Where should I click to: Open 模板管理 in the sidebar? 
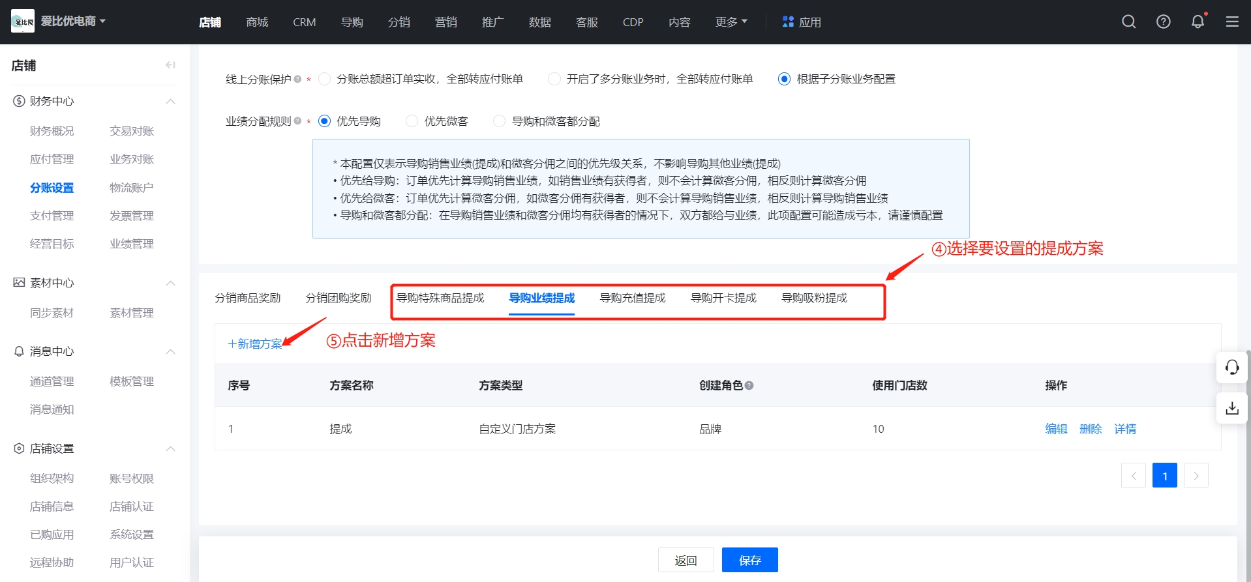pyautogui.click(x=132, y=381)
